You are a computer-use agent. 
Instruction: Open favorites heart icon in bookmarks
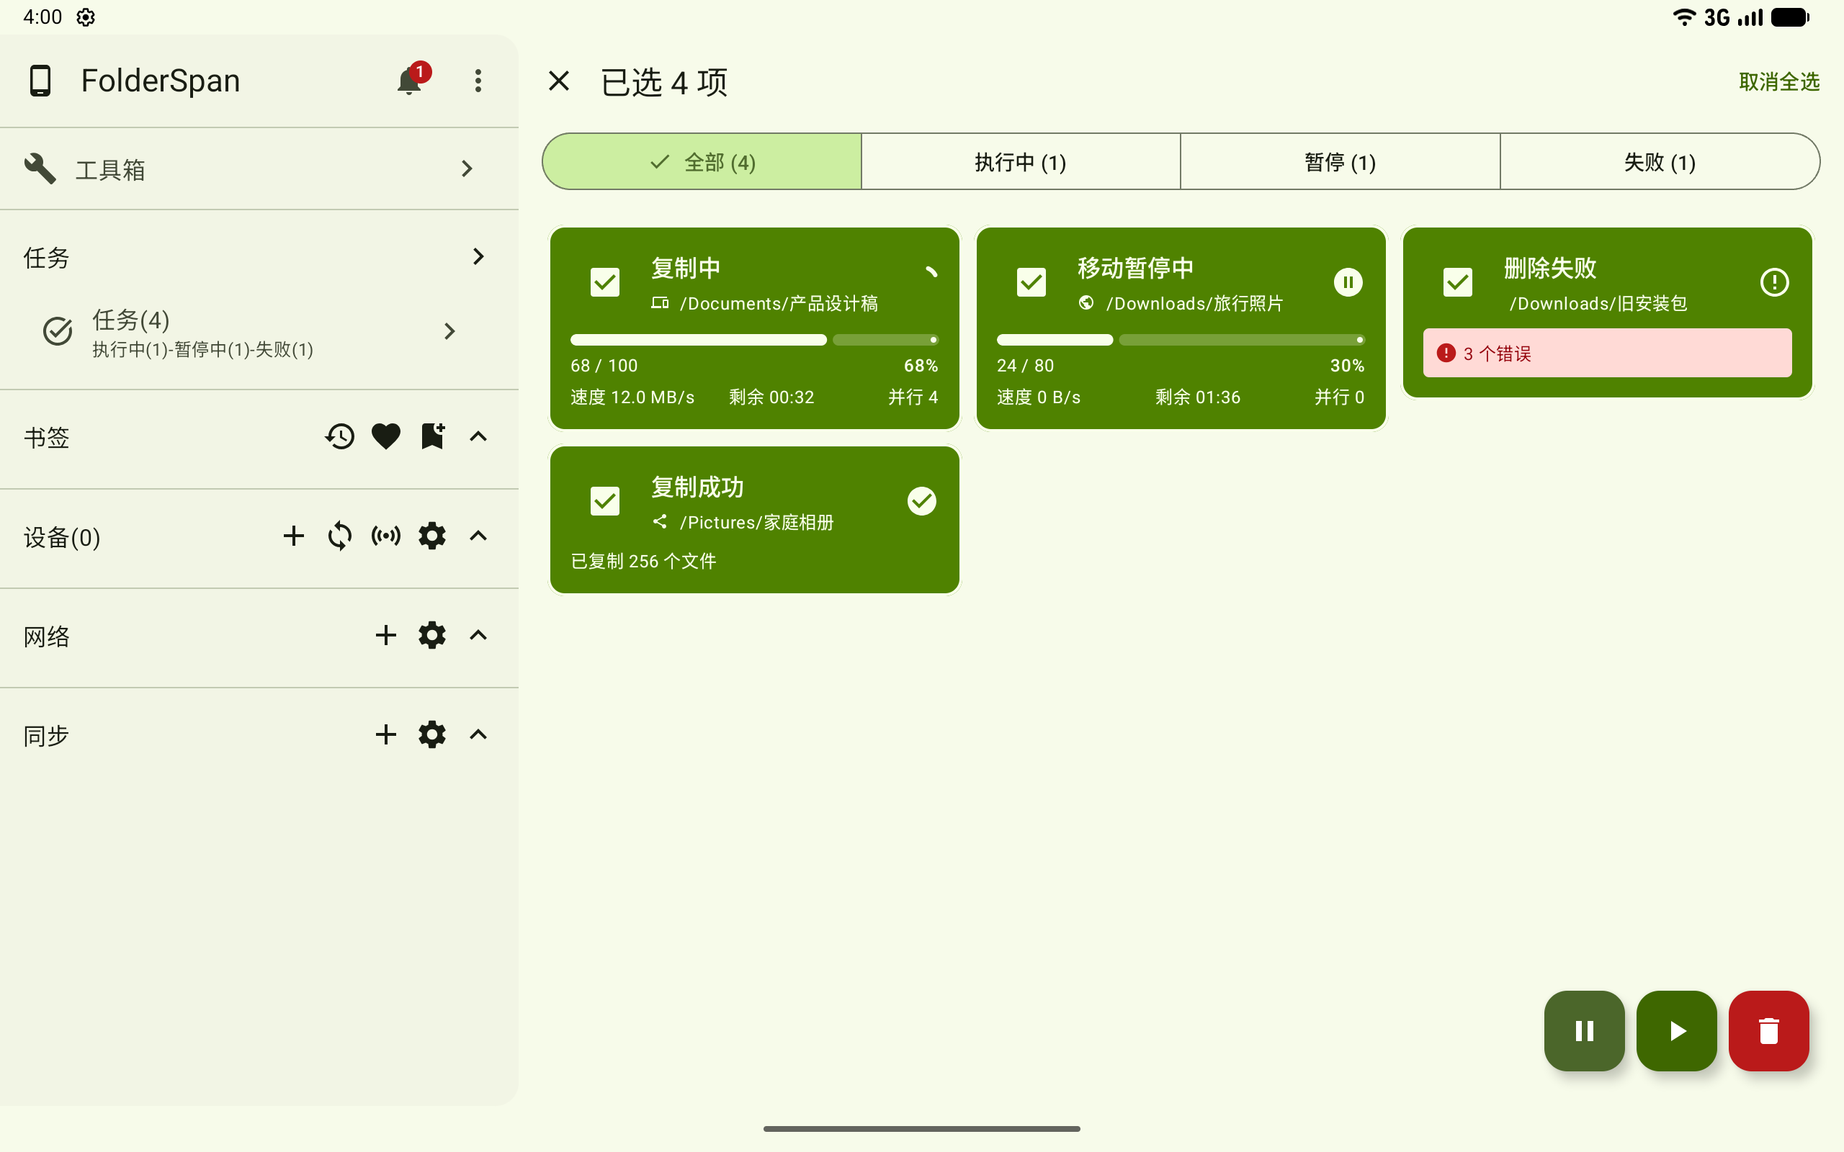click(385, 436)
